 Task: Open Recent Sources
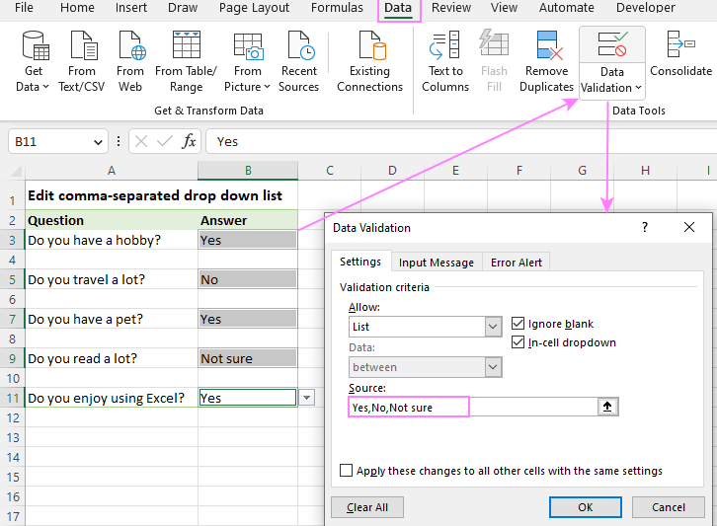click(298, 47)
